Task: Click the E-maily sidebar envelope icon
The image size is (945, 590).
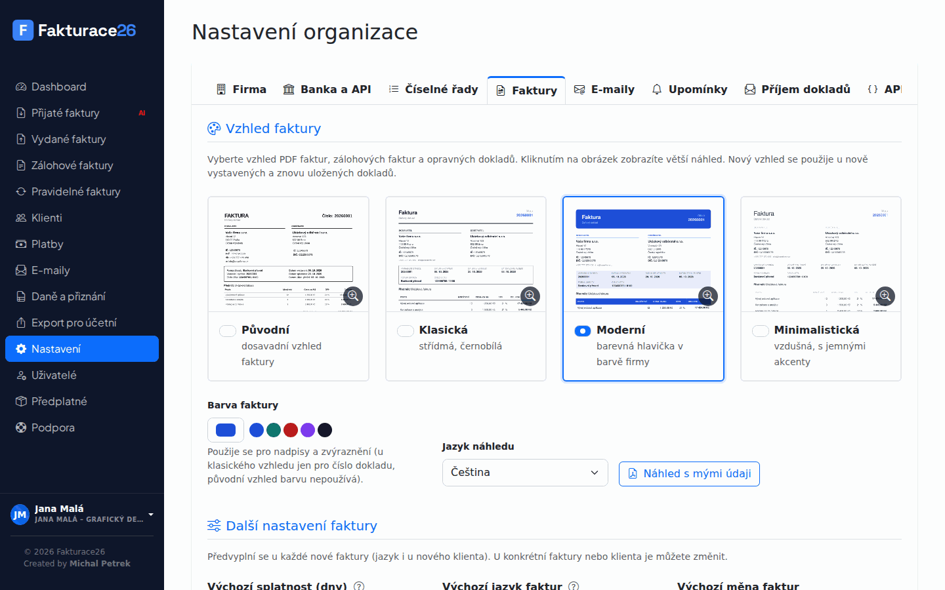Action: (x=21, y=270)
